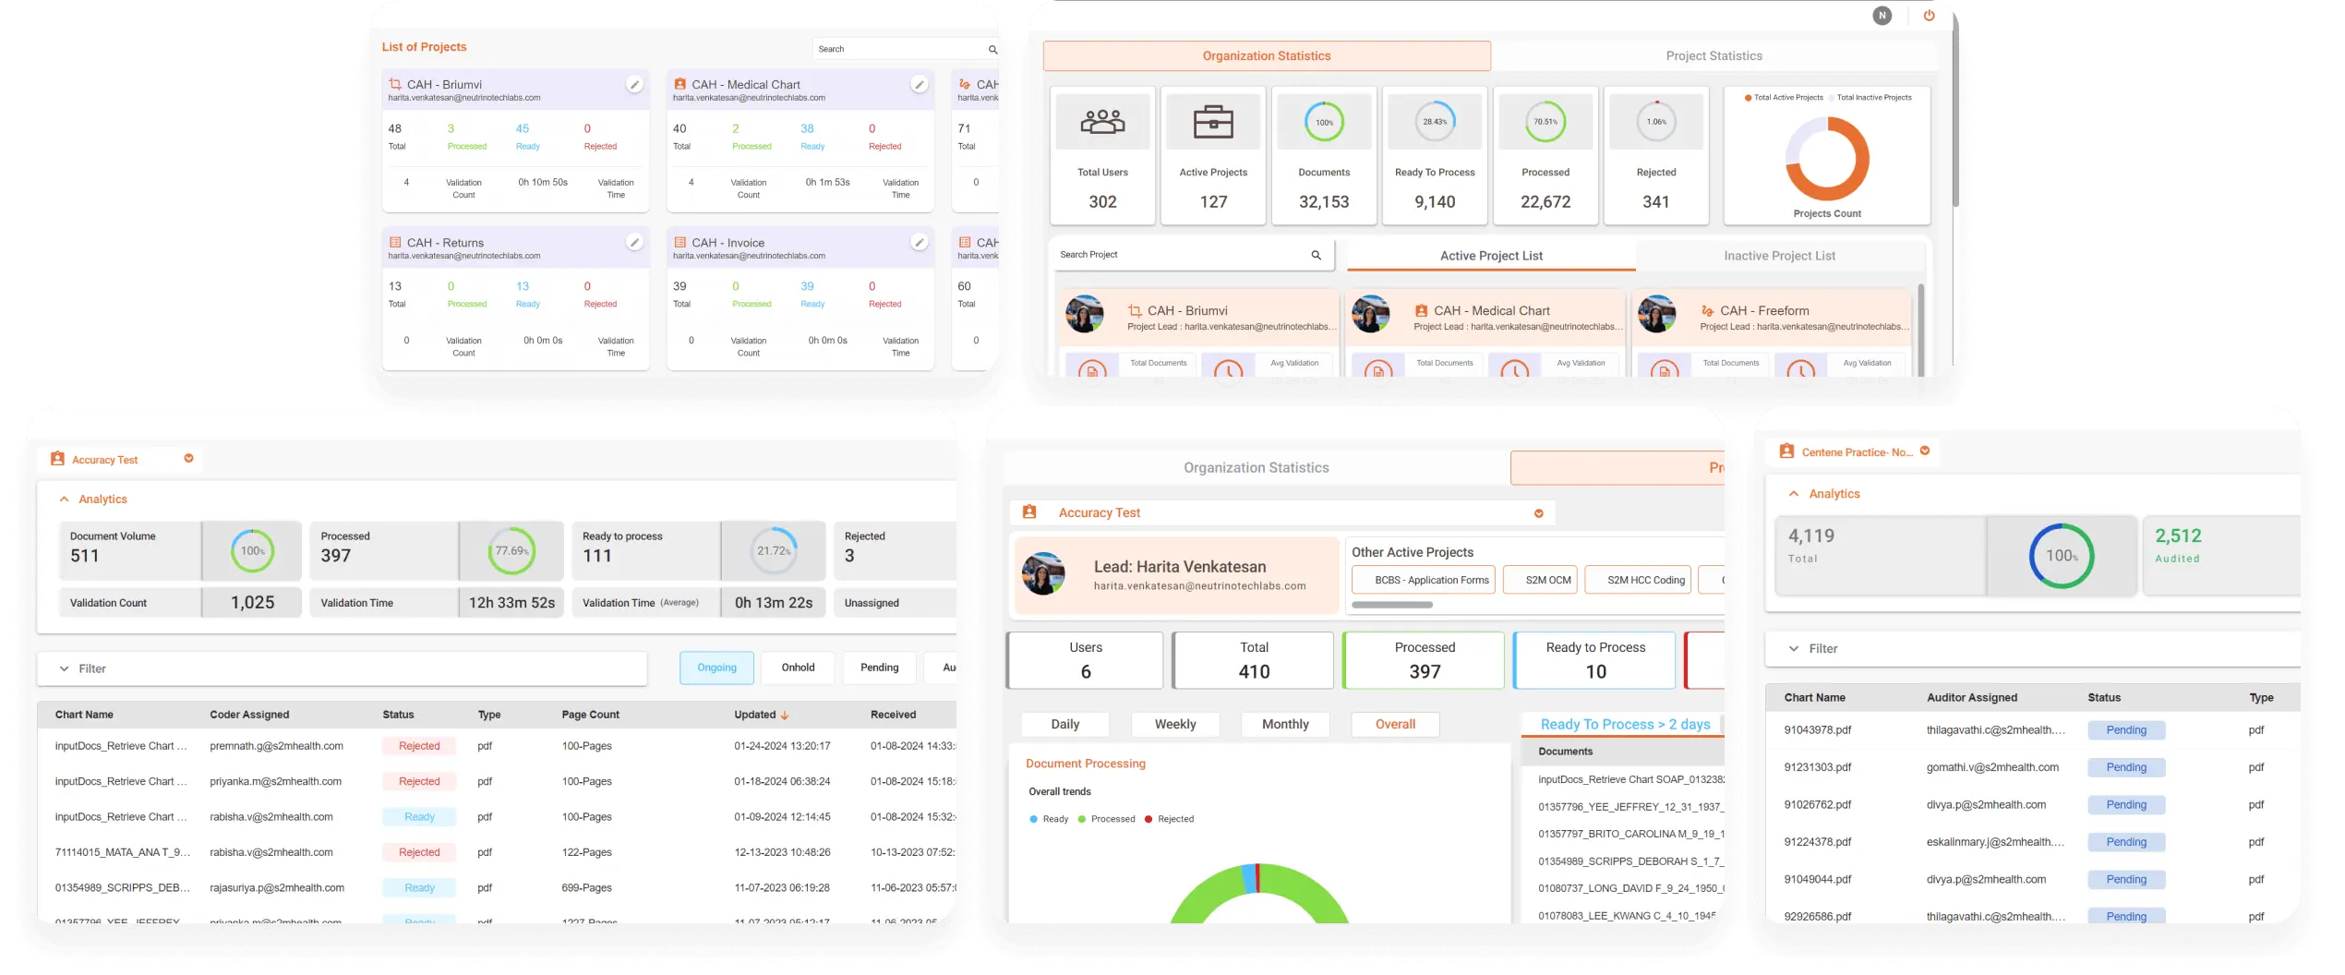Click the Document Volume 100% ring
Viewport: 2345px width, 975px height.
tap(252, 551)
